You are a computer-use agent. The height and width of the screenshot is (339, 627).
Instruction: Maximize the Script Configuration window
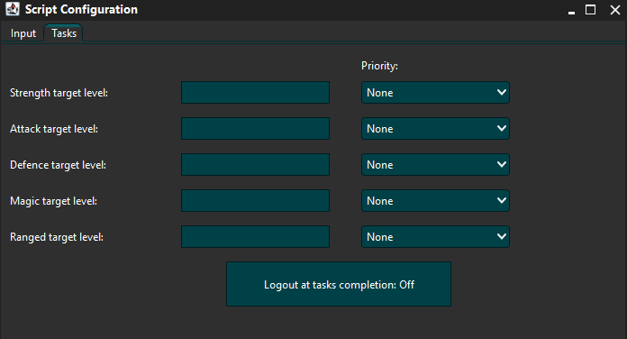591,10
